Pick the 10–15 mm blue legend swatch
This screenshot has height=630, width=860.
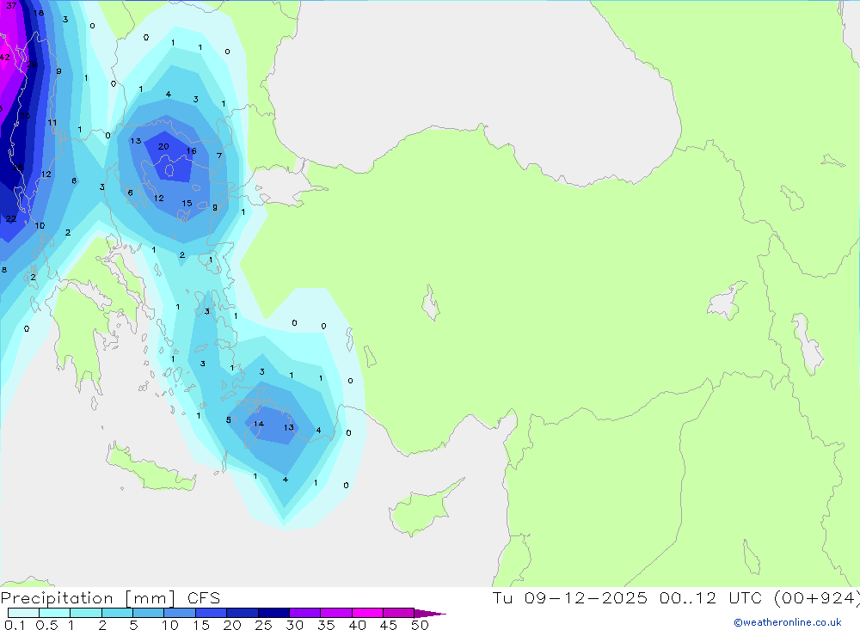point(180,613)
